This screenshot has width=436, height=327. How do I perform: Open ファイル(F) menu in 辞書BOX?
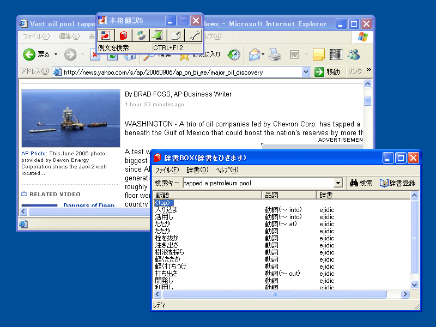tap(167, 170)
